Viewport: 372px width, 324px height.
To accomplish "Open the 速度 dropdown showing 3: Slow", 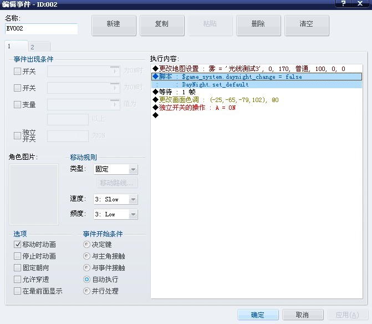I will (116, 199).
